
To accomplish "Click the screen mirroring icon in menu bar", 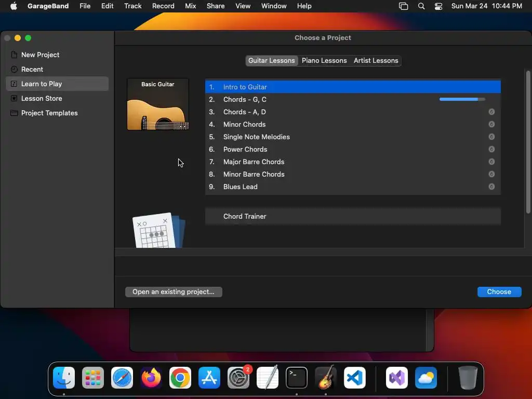I will (403, 6).
